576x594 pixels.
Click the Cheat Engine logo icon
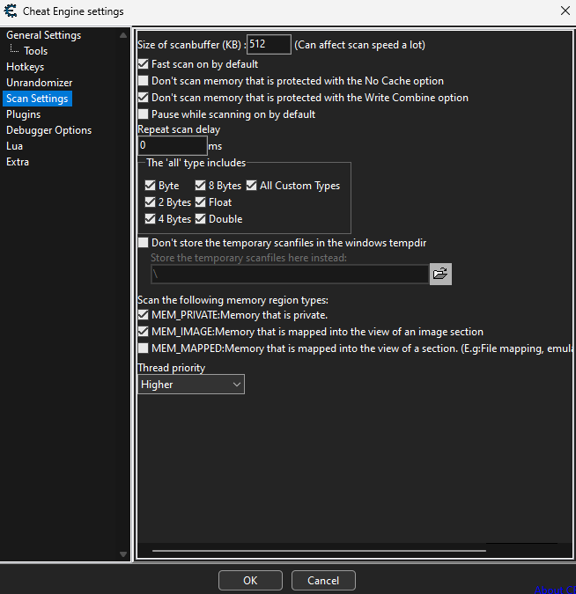point(11,11)
